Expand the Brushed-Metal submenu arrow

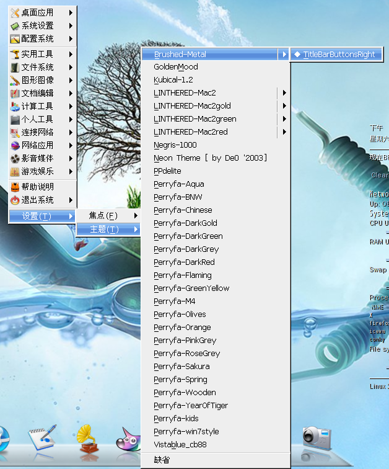(284, 55)
